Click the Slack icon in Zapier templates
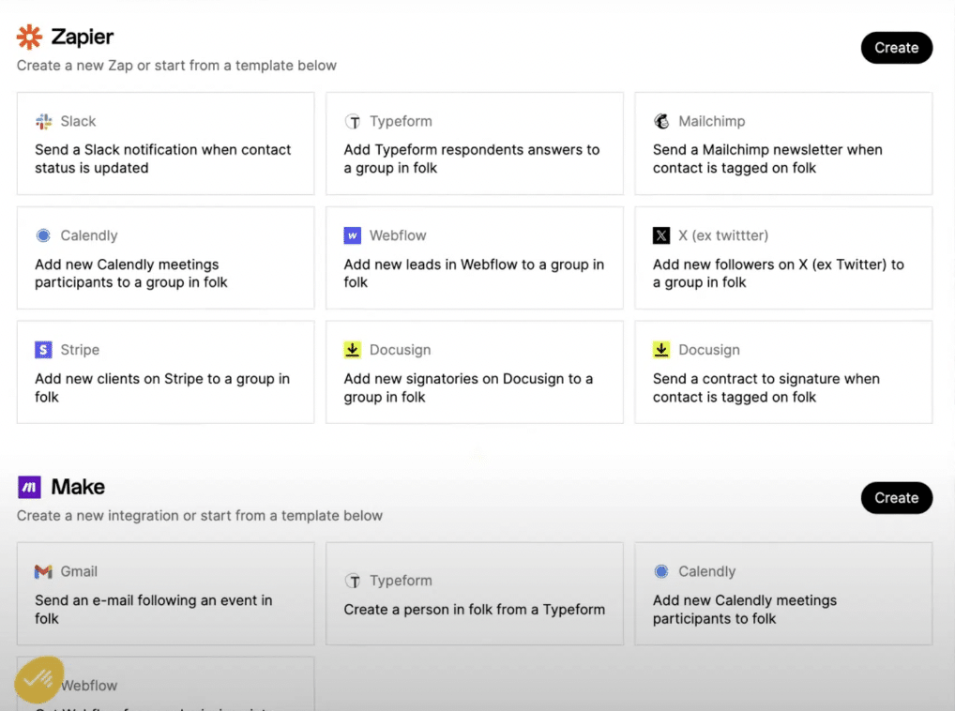Image resolution: width=955 pixels, height=711 pixels. point(43,121)
